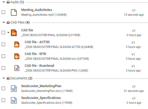Collapse the CAD Files group arrow

tap(4, 22)
